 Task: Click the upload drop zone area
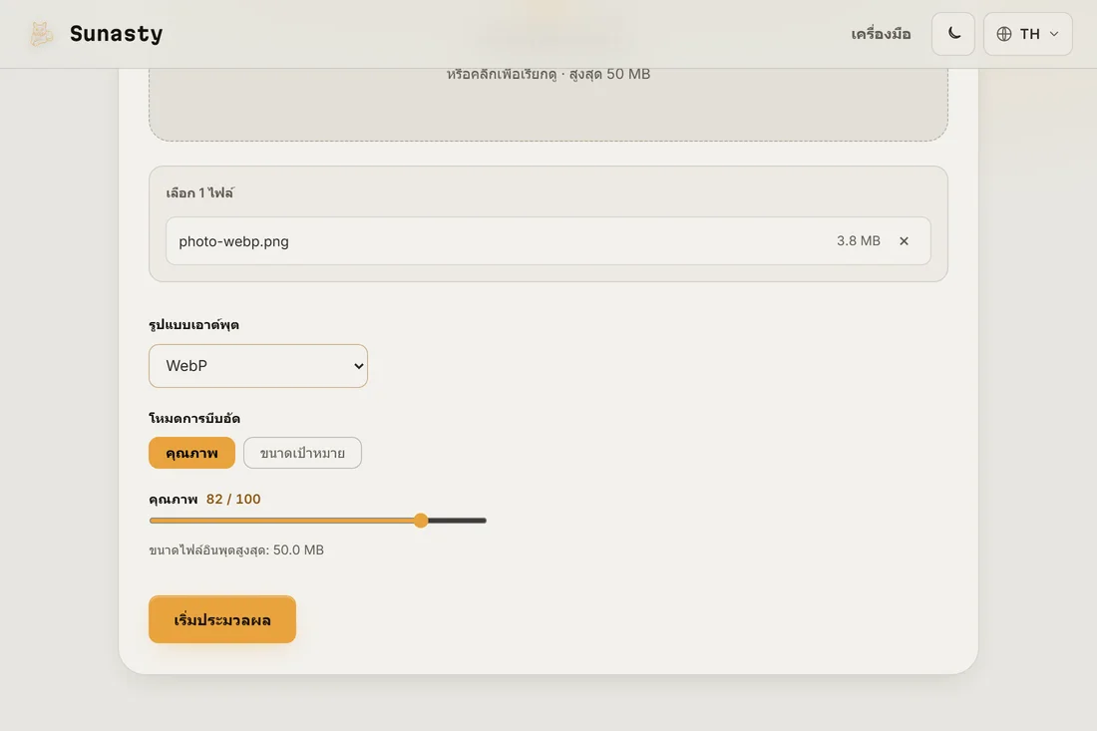[x=548, y=104]
